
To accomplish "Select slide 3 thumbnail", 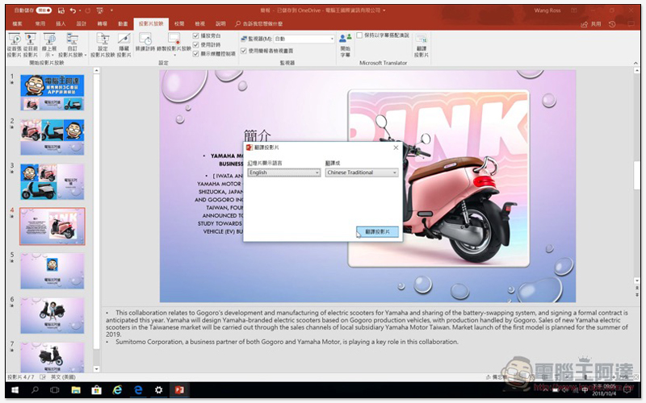I will coord(52,182).
